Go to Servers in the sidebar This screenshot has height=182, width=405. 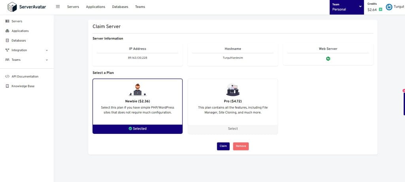click(17, 21)
